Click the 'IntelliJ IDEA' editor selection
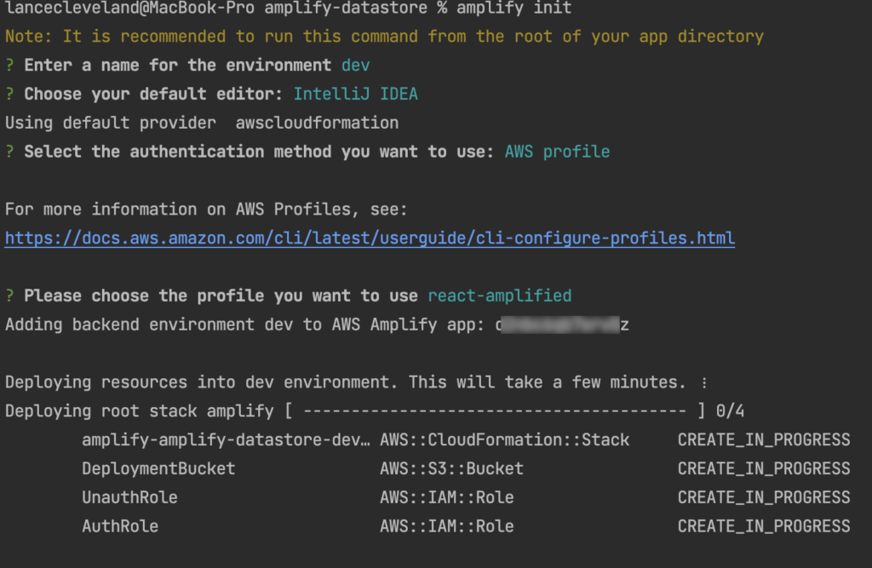The height and width of the screenshot is (568, 872). [355, 95]
